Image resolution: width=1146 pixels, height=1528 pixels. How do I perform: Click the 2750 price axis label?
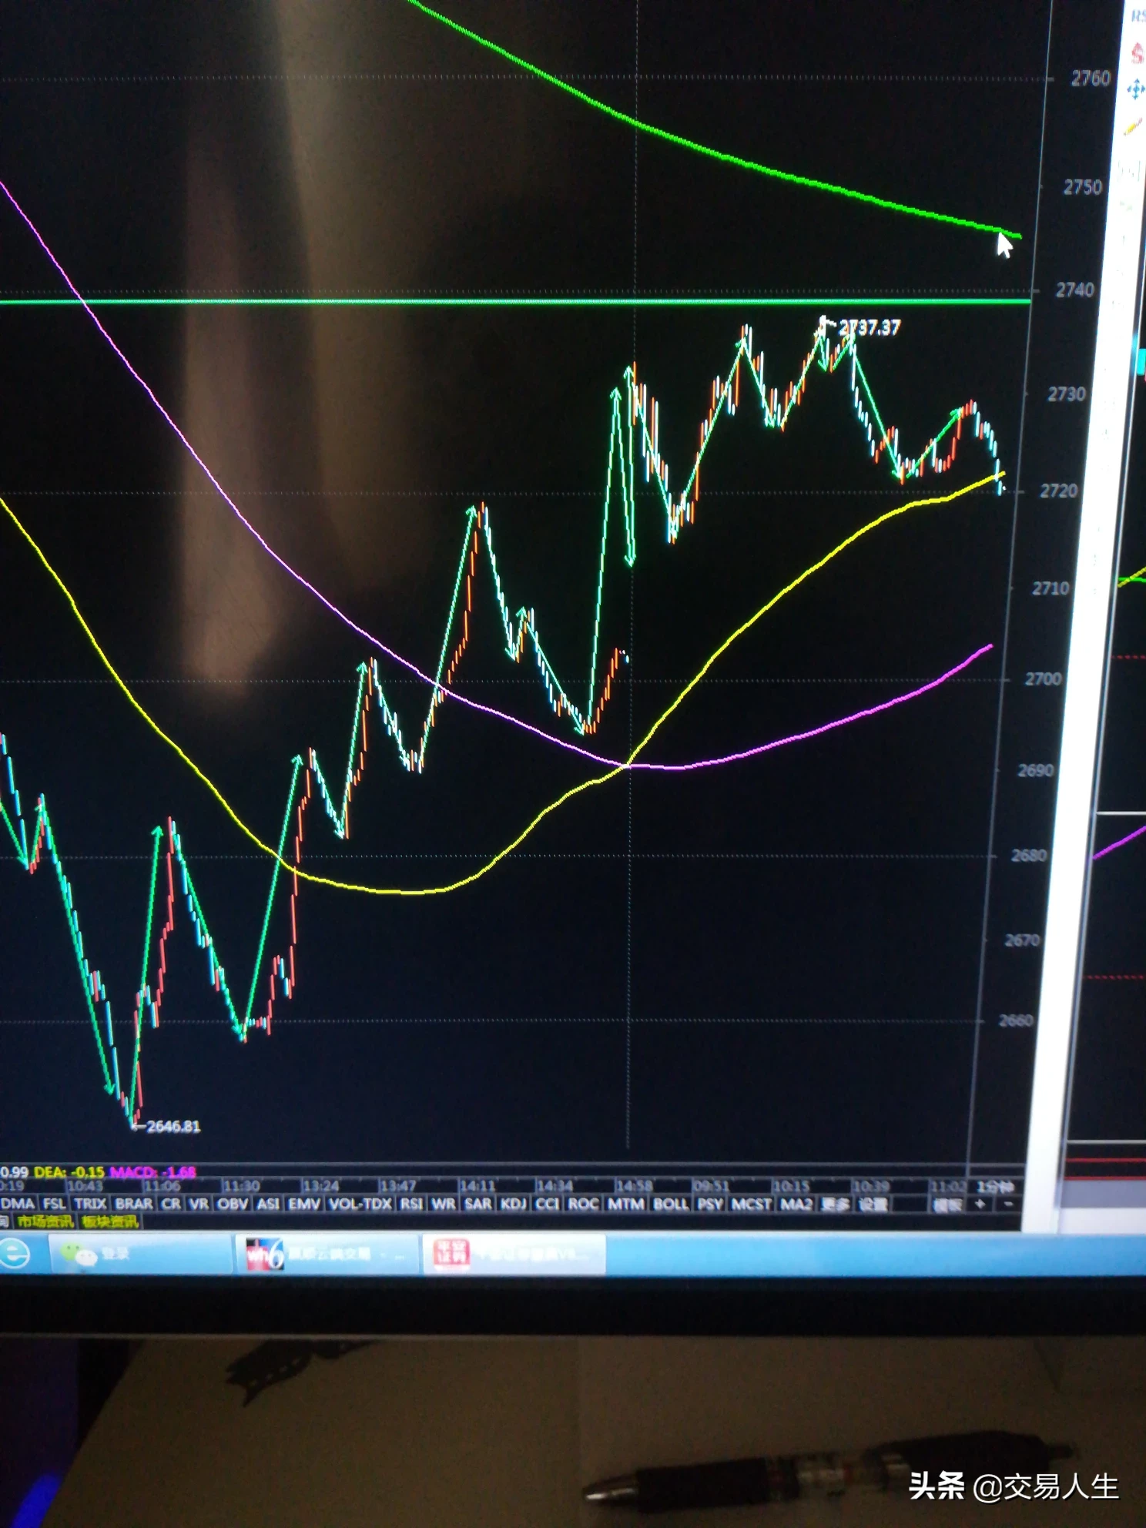click(x=1083, y=187)
